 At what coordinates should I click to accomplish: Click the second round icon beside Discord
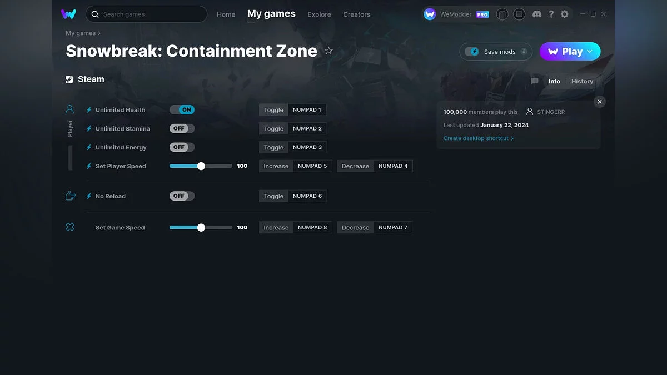click(x=519, y=14)
